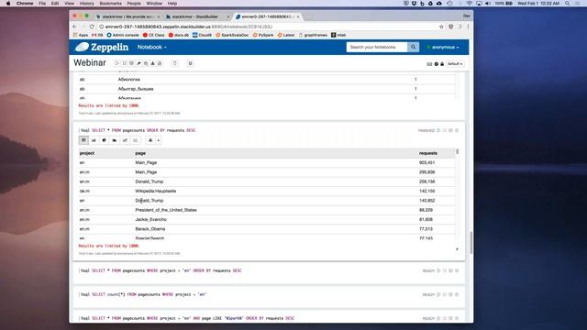Show keyboard shortcuts list icon
This screenshot has width=587, height=330.
[429, 64]
